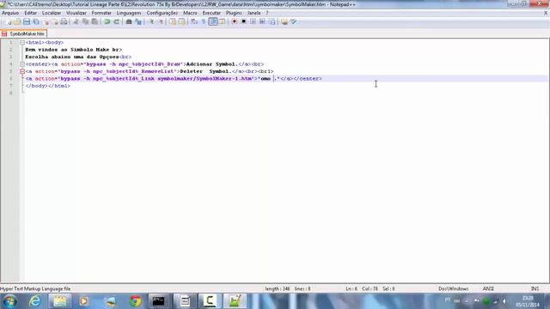Click the Zoom In toolbar icon
The image size is (550, 309).
tap(151, 21)
